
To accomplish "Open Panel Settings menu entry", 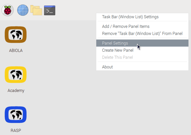I will (x=142, y=43).
